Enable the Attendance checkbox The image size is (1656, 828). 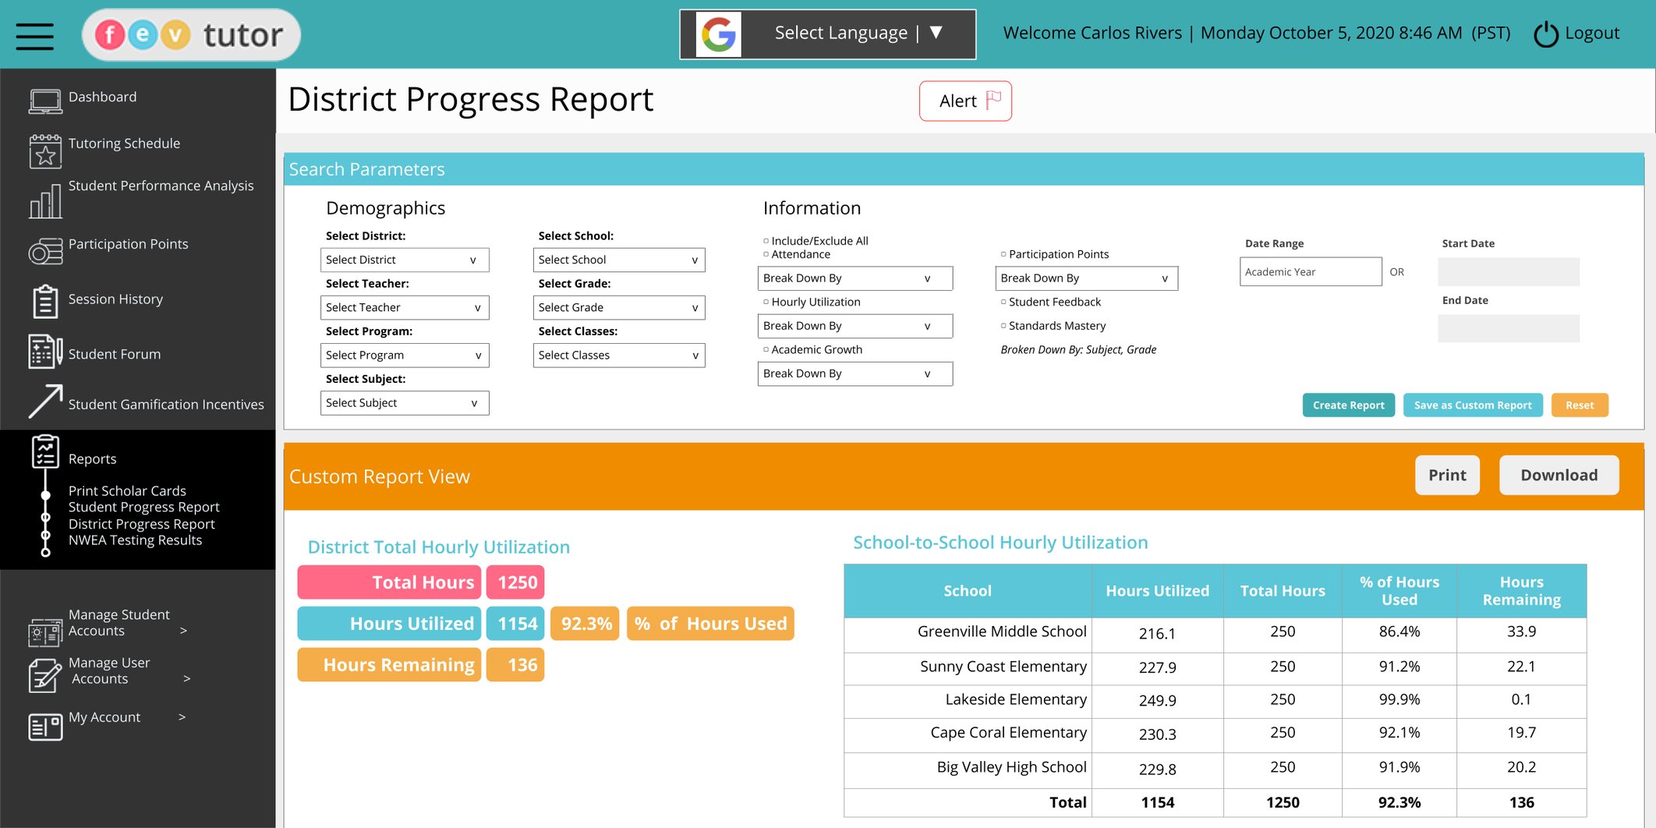coord(764,254)
